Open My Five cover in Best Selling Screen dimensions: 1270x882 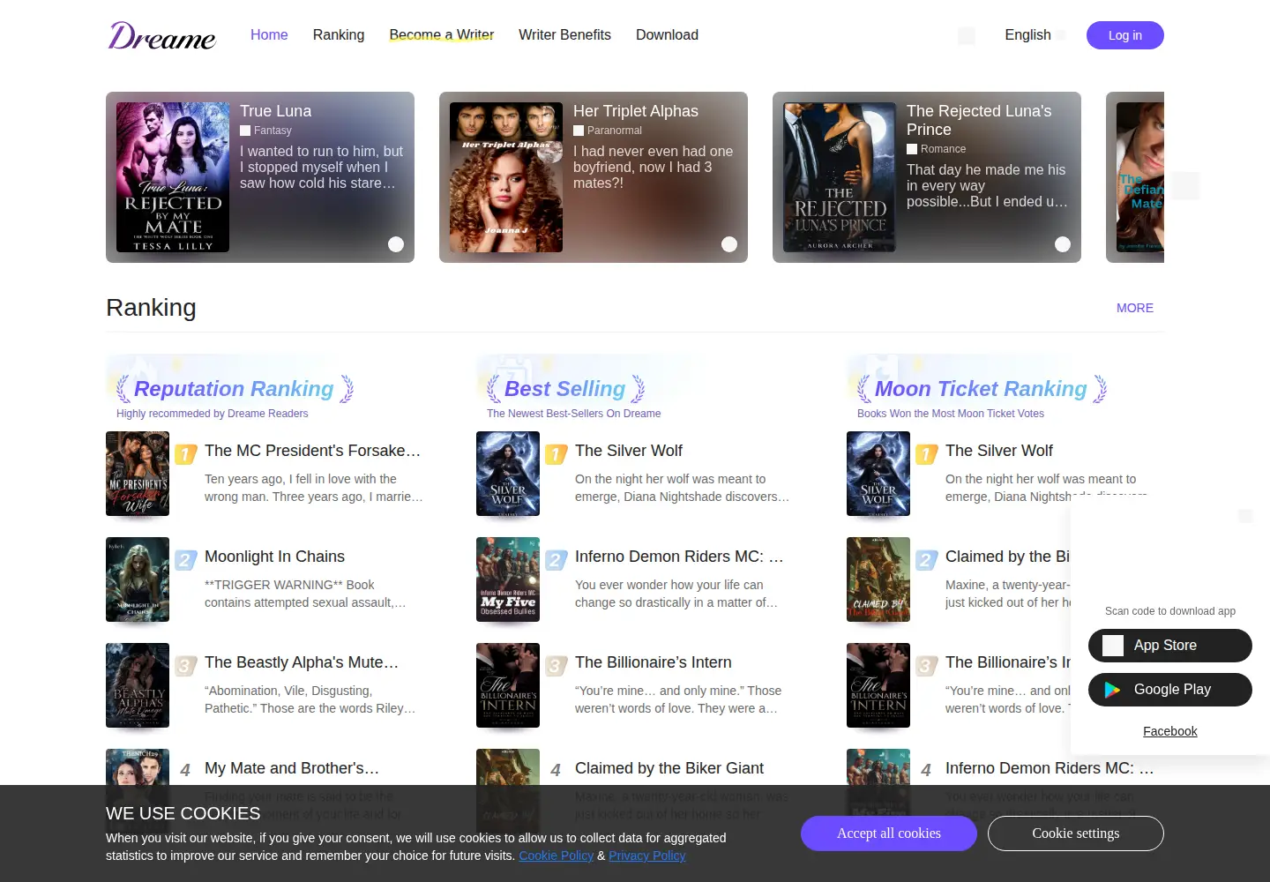(508, 579)
